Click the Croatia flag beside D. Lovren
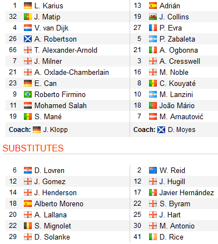 (28, 170)
